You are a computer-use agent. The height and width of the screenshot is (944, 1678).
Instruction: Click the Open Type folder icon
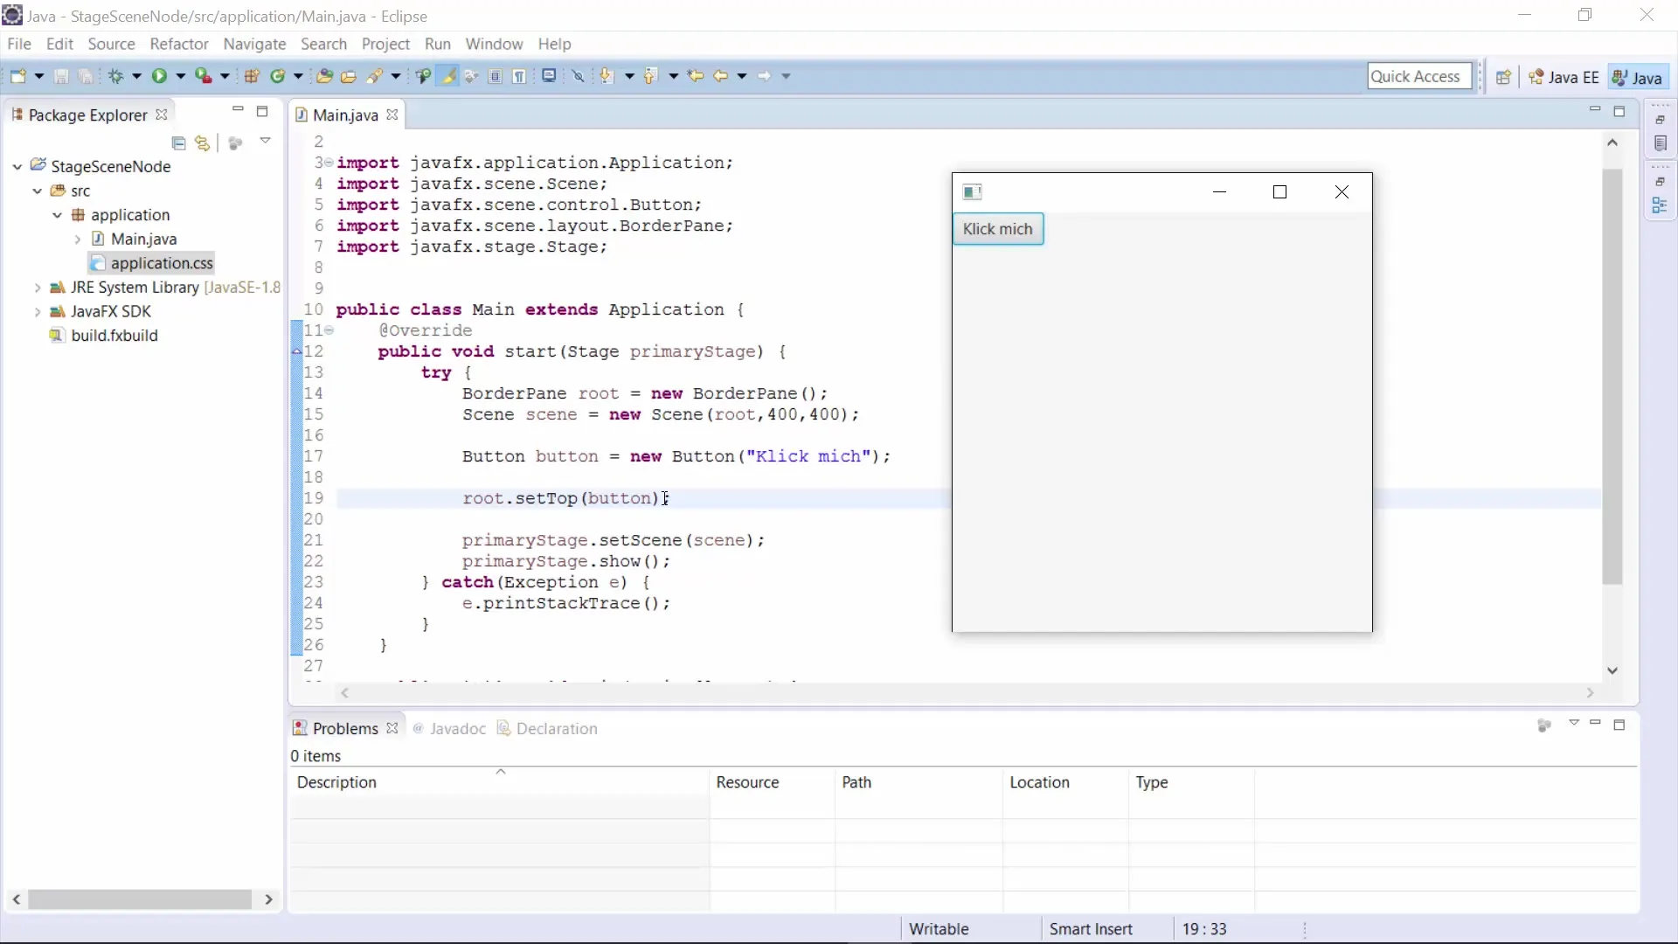(324, 76)
